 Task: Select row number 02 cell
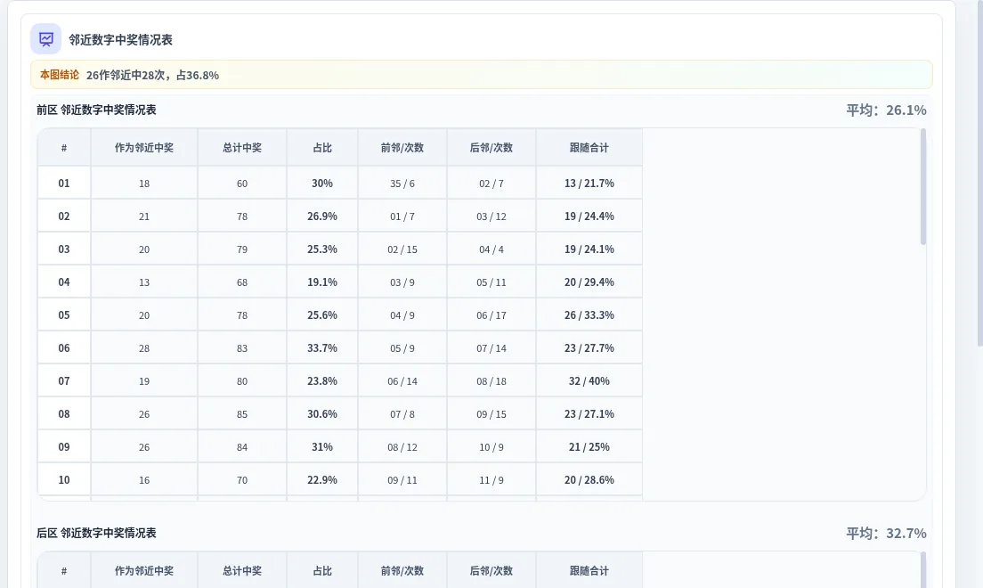pyautogui.click(x=64, y=216)
